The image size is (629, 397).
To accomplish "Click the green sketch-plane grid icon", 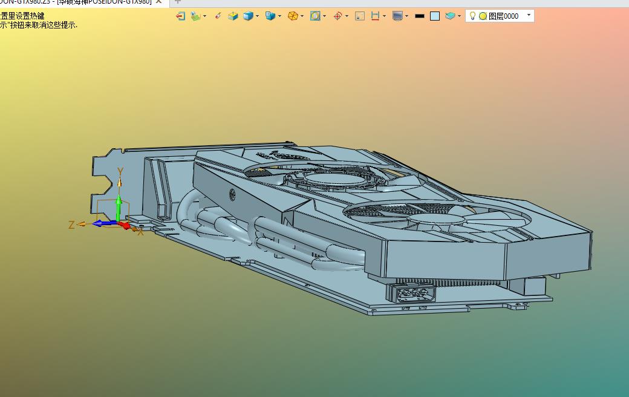I will tap(195, 16).
